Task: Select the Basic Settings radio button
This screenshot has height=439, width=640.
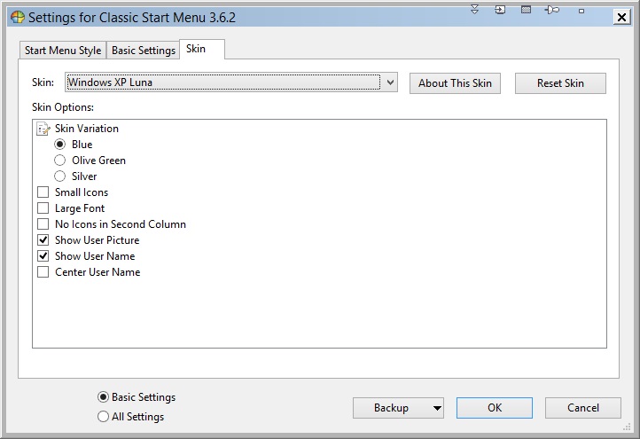Action: click(x=103, y=397)
